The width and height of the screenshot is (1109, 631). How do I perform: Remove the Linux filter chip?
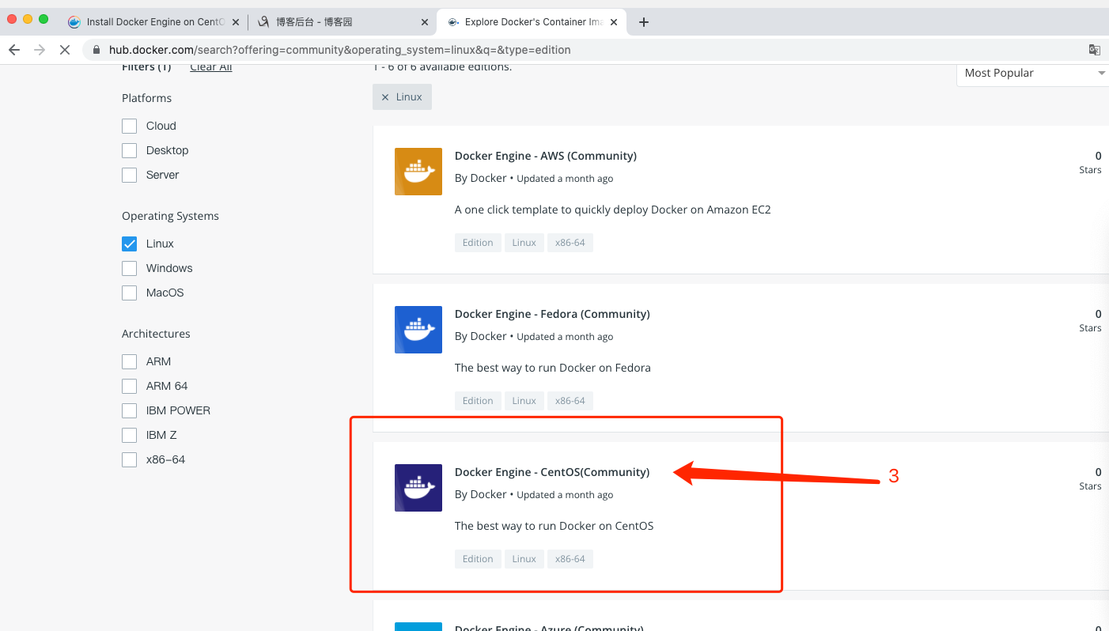[x=385, y=96]
